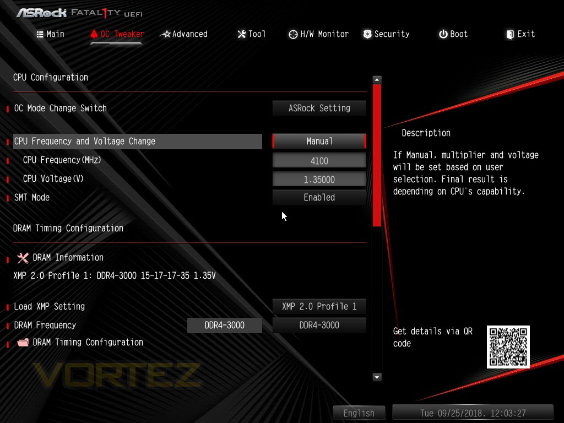The image size is (564, 423).
Task: Click the red vertical scrollbar thumb
Action: pyautogui.click(x=377, y=155)
